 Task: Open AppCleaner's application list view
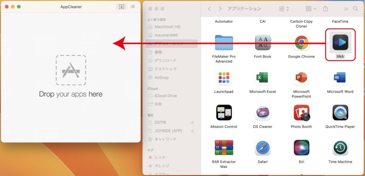tap(133, 7)
